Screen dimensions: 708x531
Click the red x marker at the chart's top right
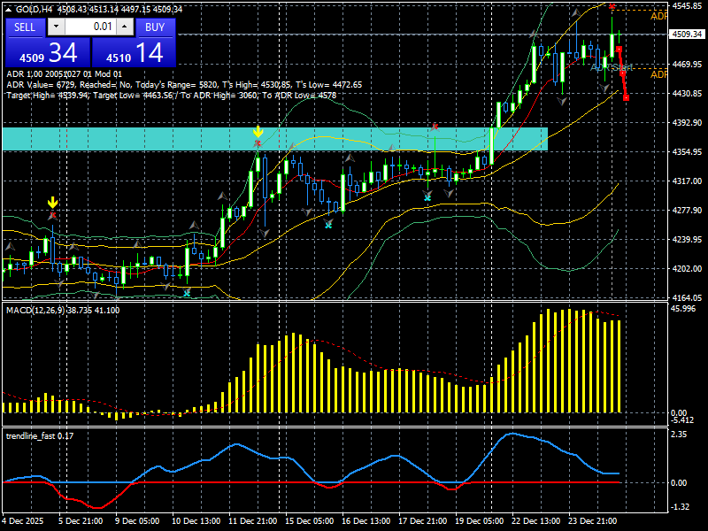[x=612, y=6]
